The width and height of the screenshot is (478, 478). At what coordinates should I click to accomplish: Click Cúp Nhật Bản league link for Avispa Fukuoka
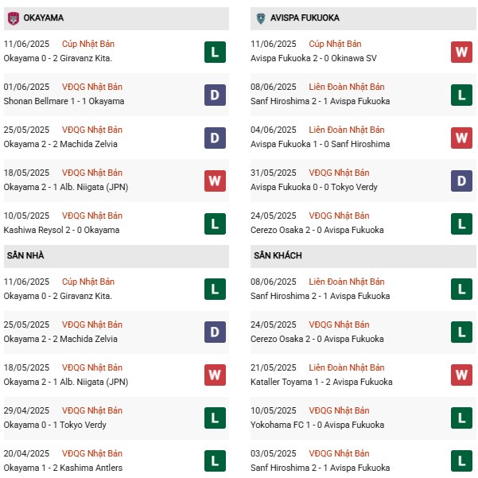tap(335, 44)
